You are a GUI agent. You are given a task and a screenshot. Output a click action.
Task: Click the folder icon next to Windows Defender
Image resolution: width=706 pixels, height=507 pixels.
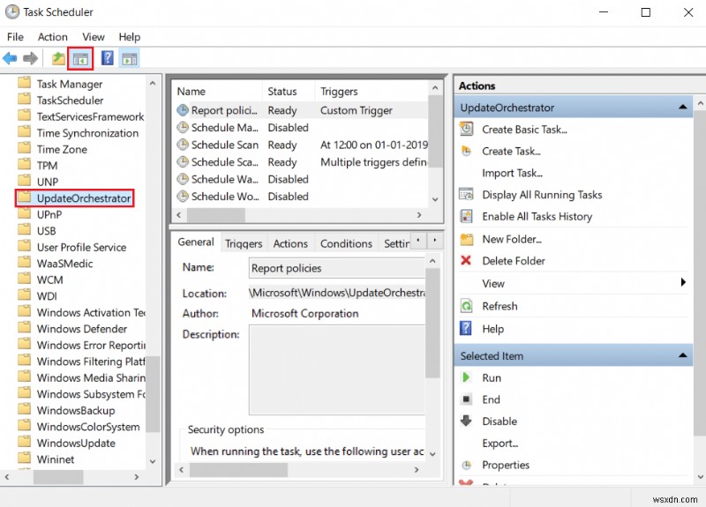(24, 328)
